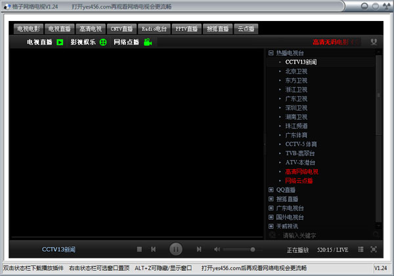Screen dimensions: 394x276
Task: Open the 影视娱乐 section
Action: click(83, 42)
